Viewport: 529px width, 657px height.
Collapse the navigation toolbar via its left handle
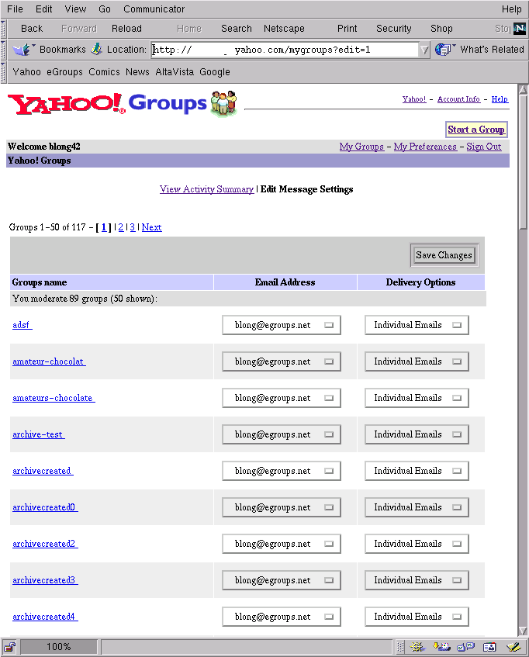tap(3, 29)
